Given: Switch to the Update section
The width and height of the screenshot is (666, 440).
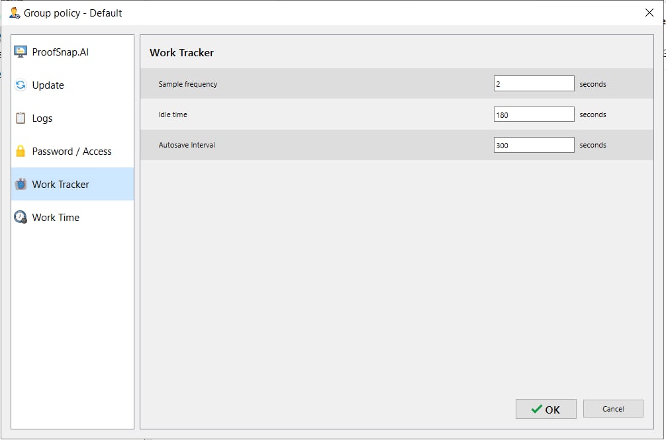Looking at the screenshot, I should click(x=48, y=85).
